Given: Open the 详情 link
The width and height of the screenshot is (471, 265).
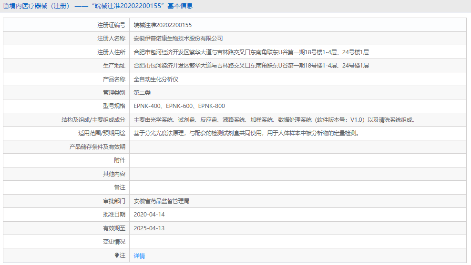Looking at the screenshot, I should pos(139,255).
